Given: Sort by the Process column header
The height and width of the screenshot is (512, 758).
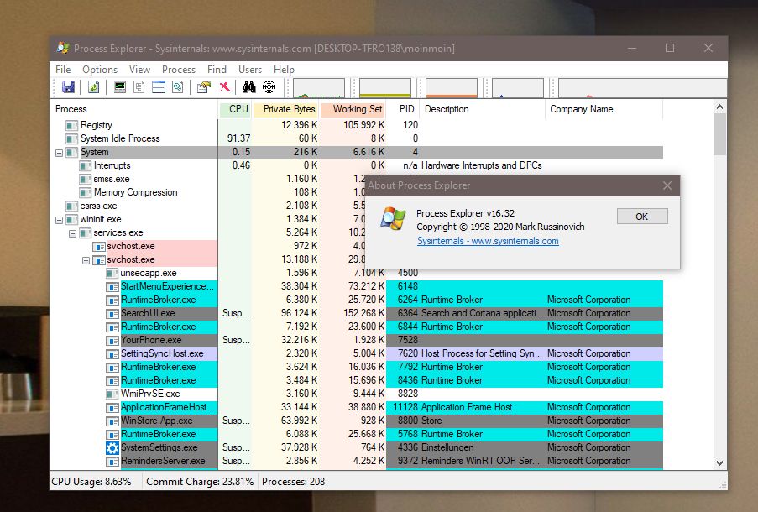Looking at the screenshot, I should point(134,109).
